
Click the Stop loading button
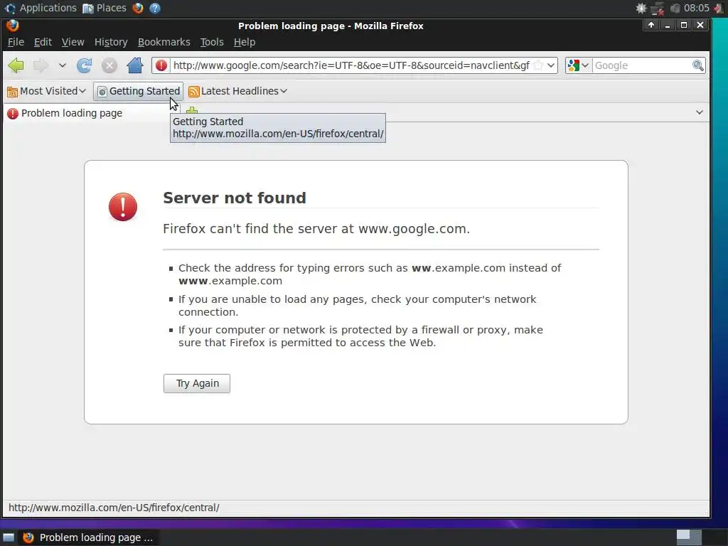(109, 65)
